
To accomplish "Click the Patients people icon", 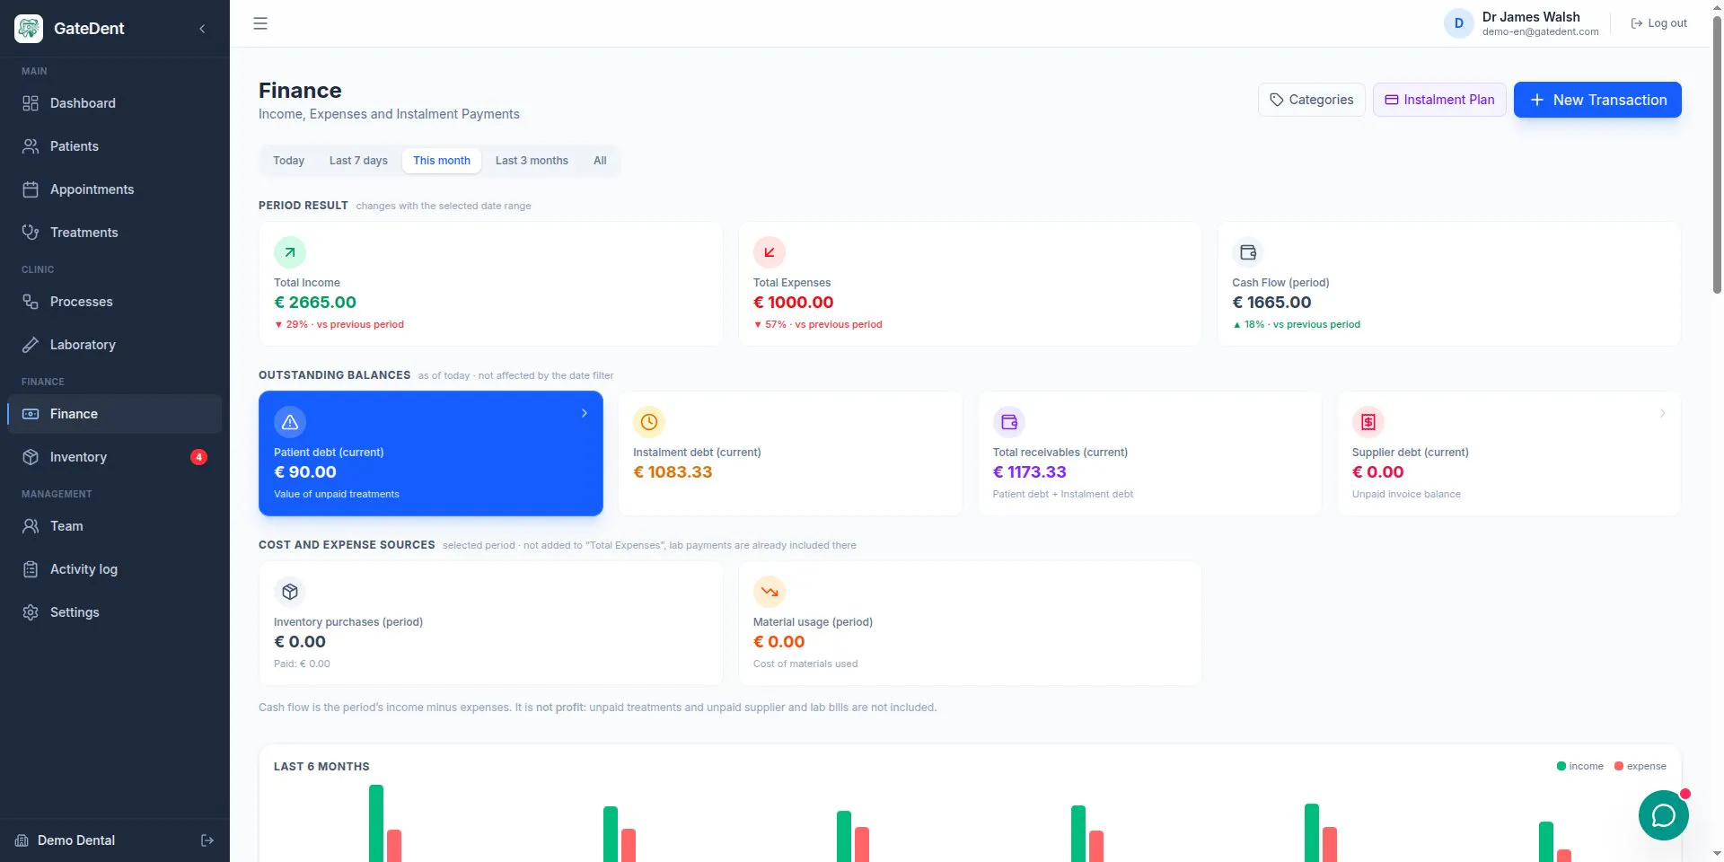I will (31, 146).
